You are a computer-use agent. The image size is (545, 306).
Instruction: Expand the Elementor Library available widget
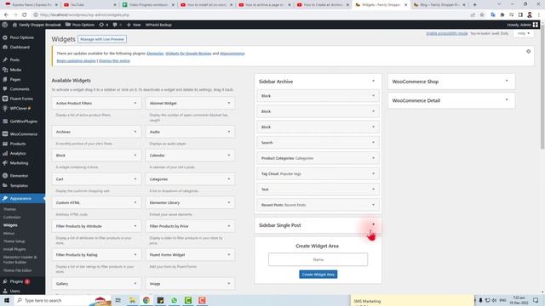tap(229, 202)
